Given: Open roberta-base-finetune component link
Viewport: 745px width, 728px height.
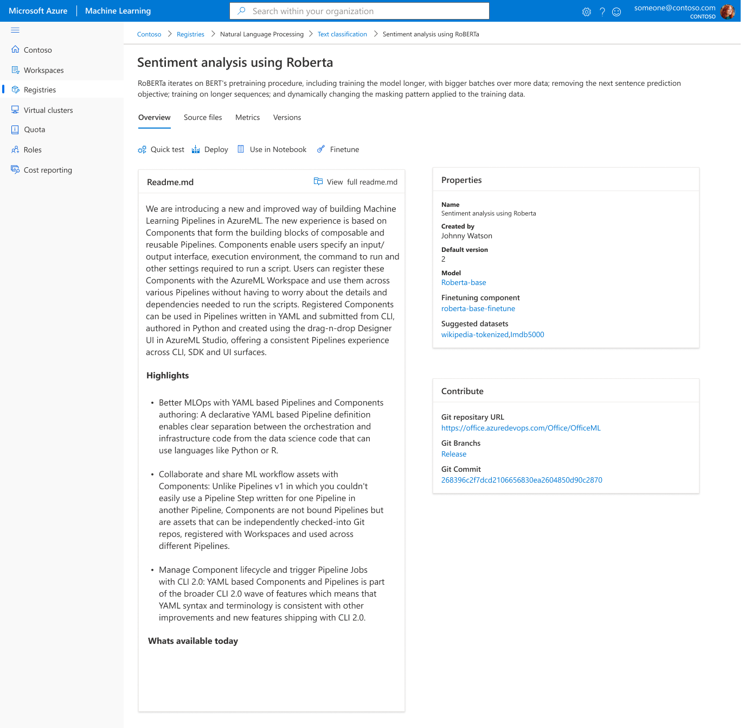Looking at the screenshot, I should coord(478,308).
